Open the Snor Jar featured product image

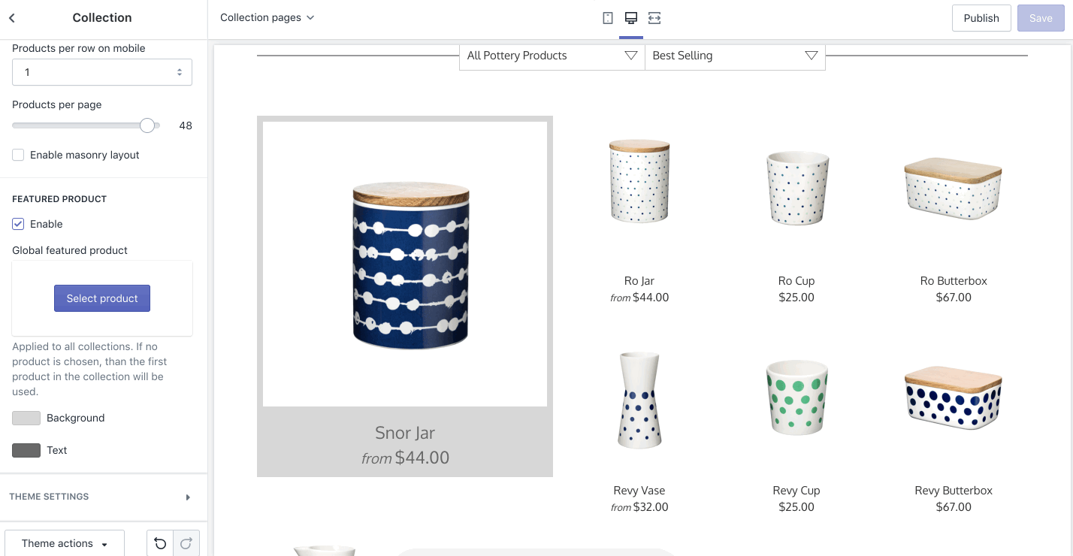point(405,264)
